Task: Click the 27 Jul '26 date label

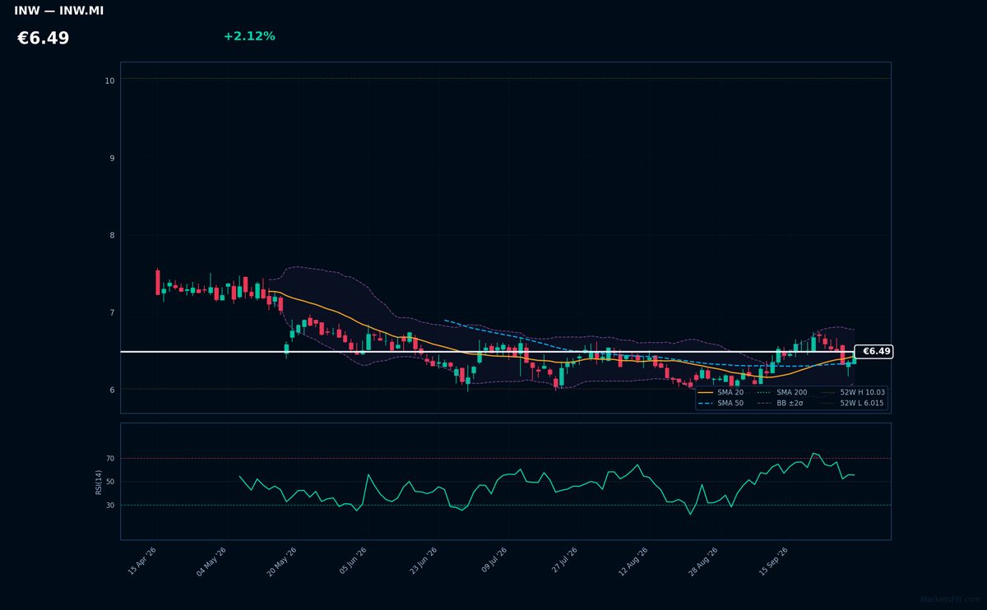Action: click(x=564, y=561)
